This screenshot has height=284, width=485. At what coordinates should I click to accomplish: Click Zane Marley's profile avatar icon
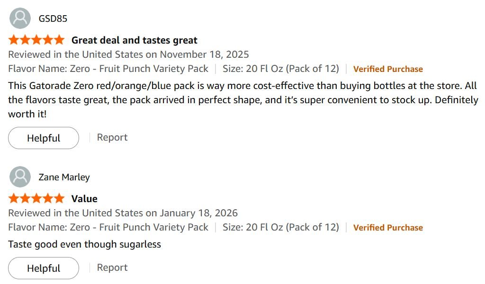[x=20, y=177]
